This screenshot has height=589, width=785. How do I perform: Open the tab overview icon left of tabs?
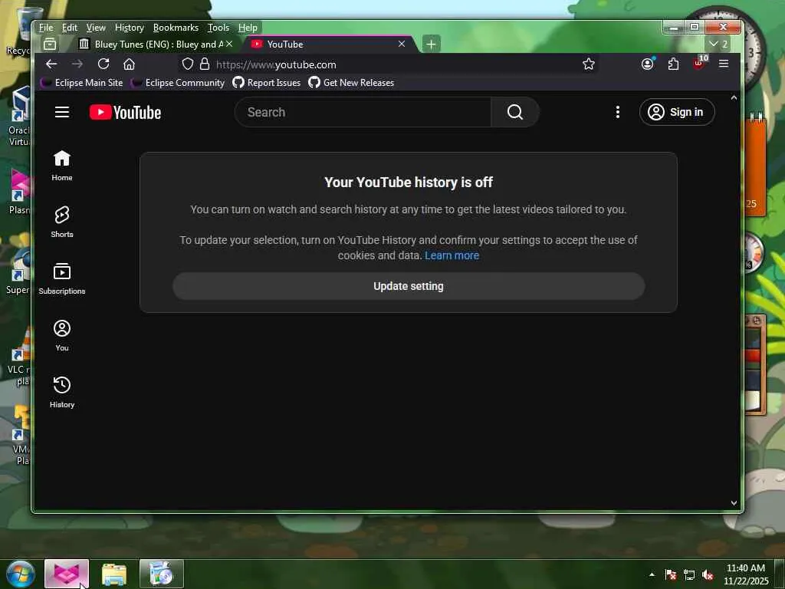pyautogui.click(x=50, y=44)
